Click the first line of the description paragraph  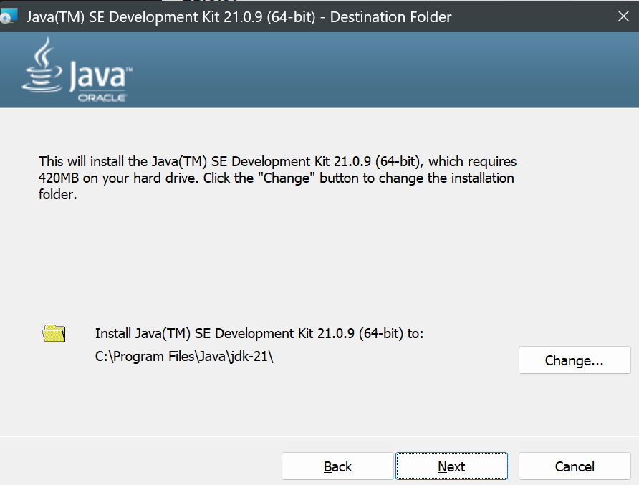coord(277,162)
